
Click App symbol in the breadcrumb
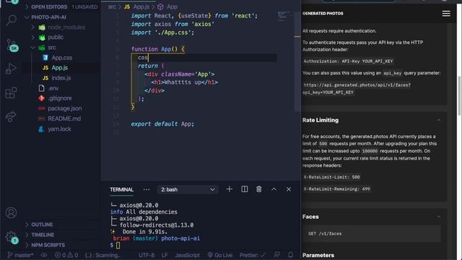click(x=167, y=6)
